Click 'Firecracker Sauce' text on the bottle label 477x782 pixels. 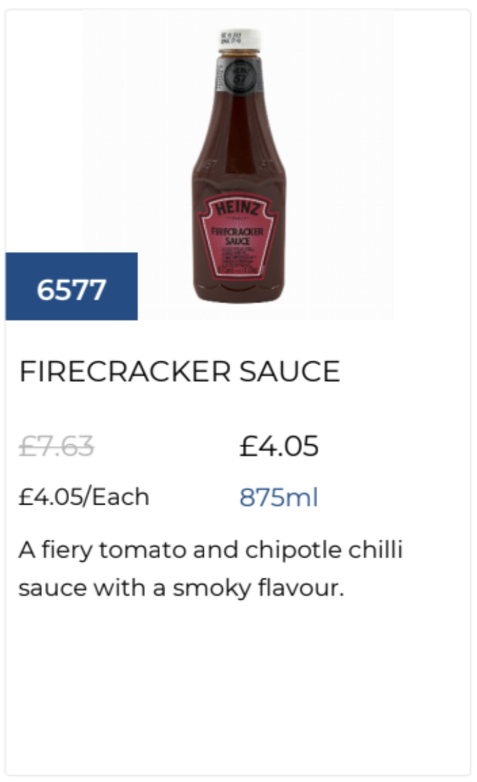coord(237,236)
